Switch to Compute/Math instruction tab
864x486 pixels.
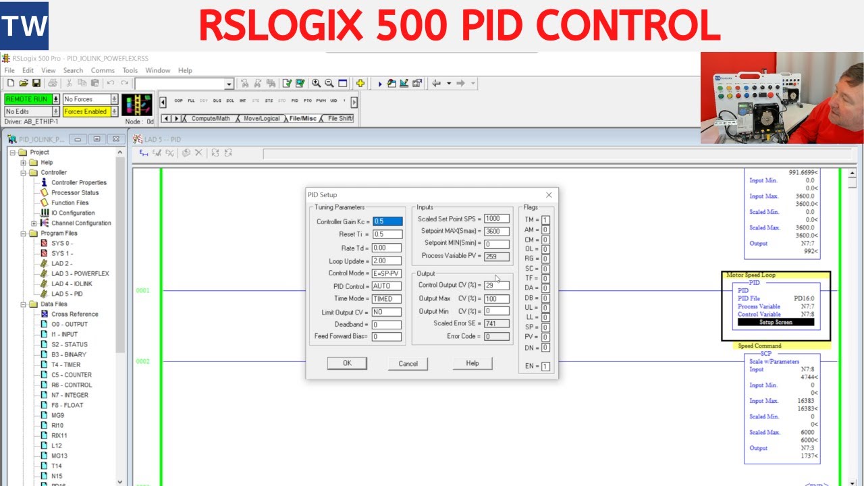(211, 119)
